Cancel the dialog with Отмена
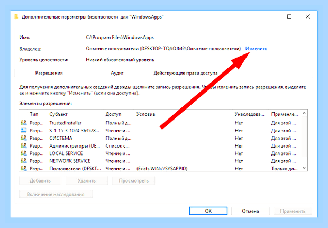 [250, 211]
